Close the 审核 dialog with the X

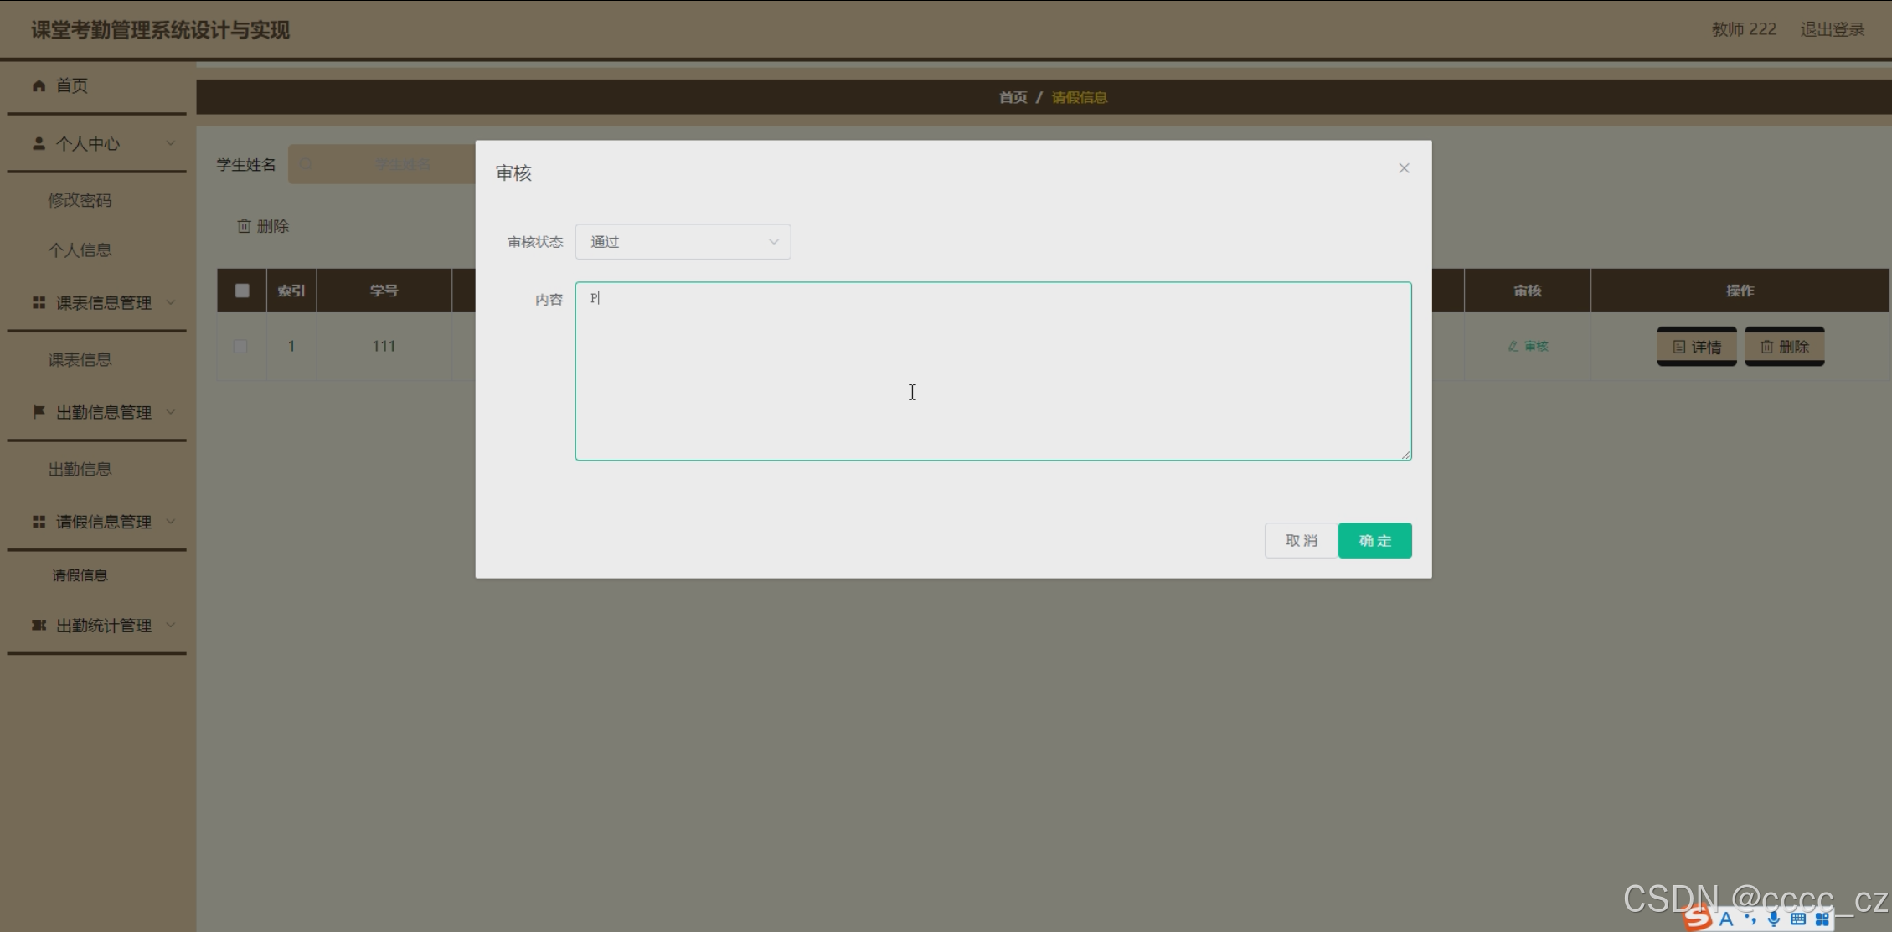(1404, 168)
